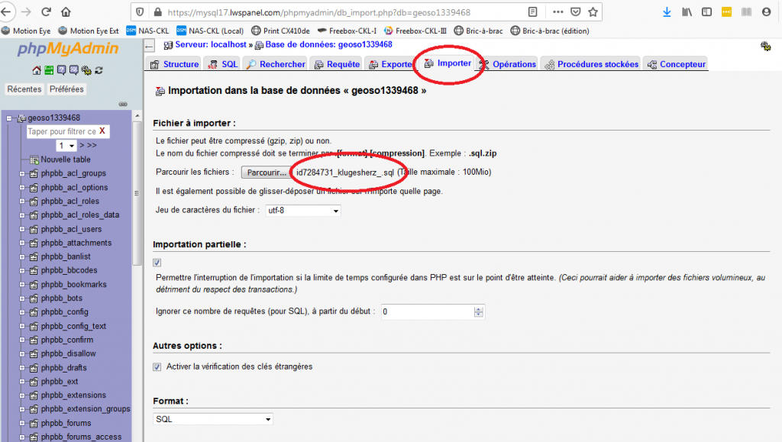The width and height of the screenshot is (782, 442).
Task: Open the Concepteur tab
Action: [676, 64]
